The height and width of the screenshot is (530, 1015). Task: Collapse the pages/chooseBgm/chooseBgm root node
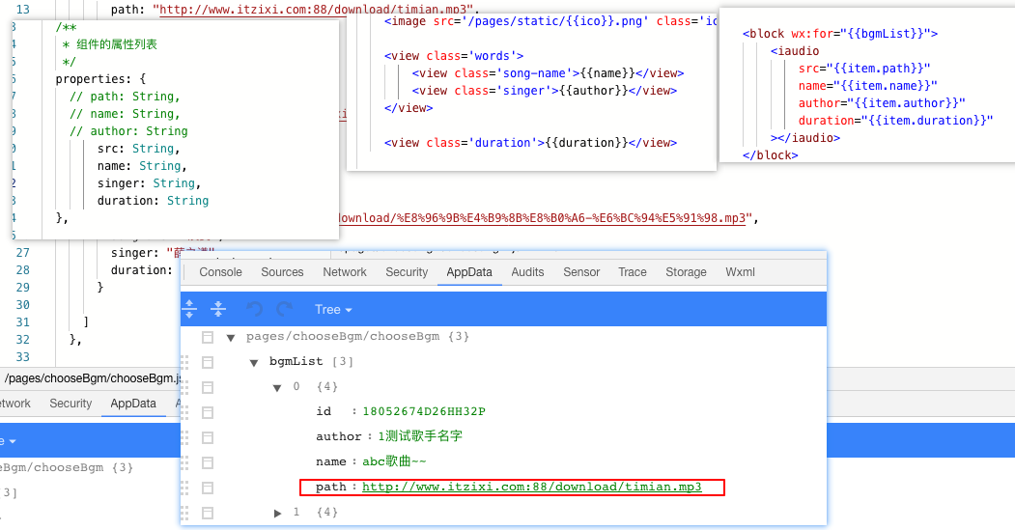click(x=231, y=337)
